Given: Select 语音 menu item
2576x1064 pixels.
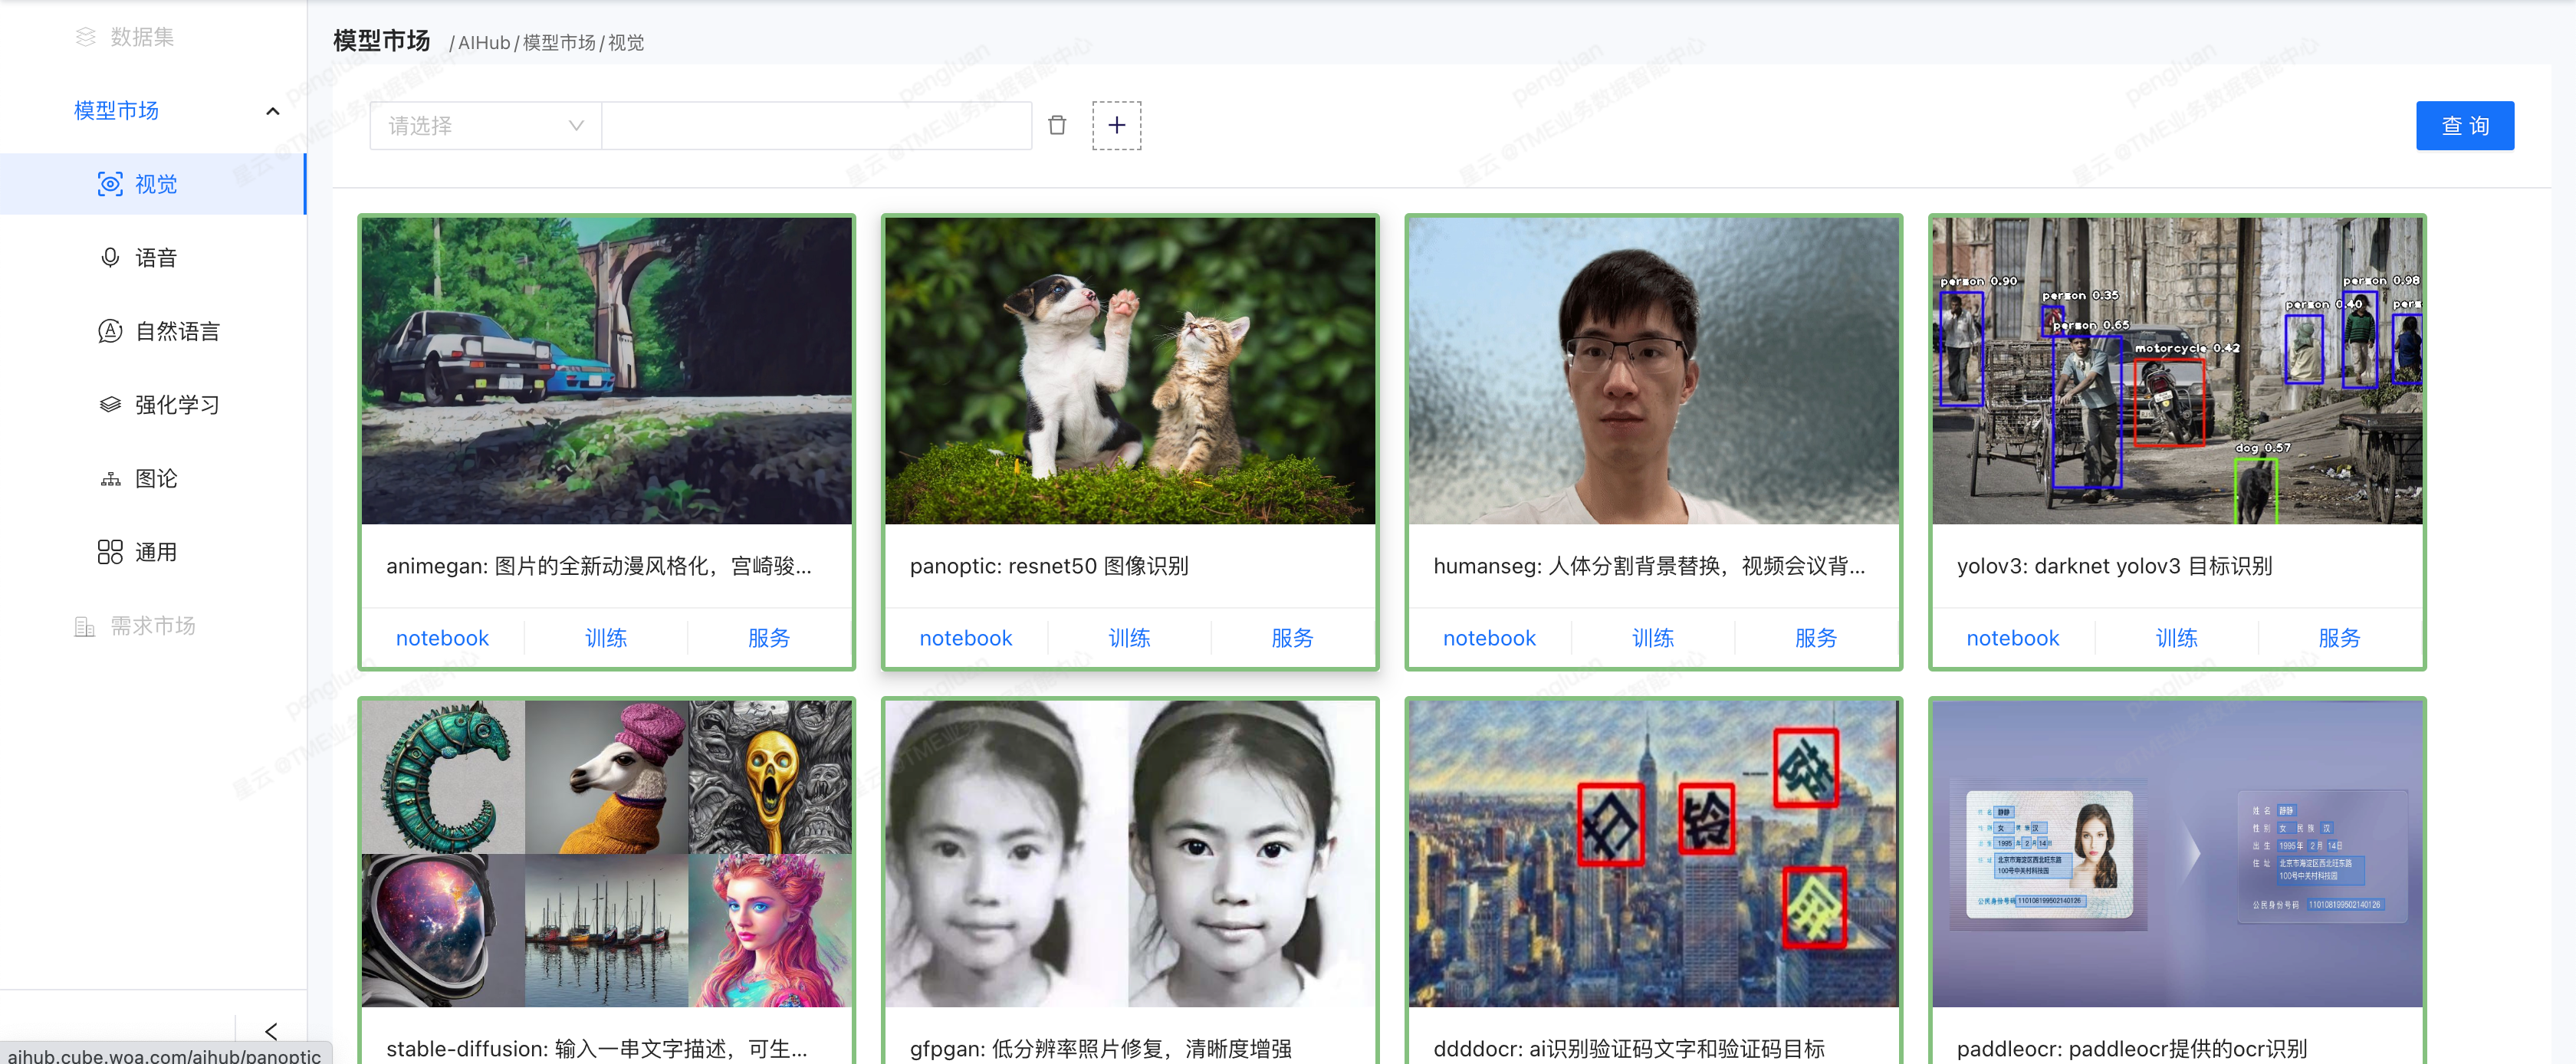Looking at the screenshot, I should click(x=156, y=258).
